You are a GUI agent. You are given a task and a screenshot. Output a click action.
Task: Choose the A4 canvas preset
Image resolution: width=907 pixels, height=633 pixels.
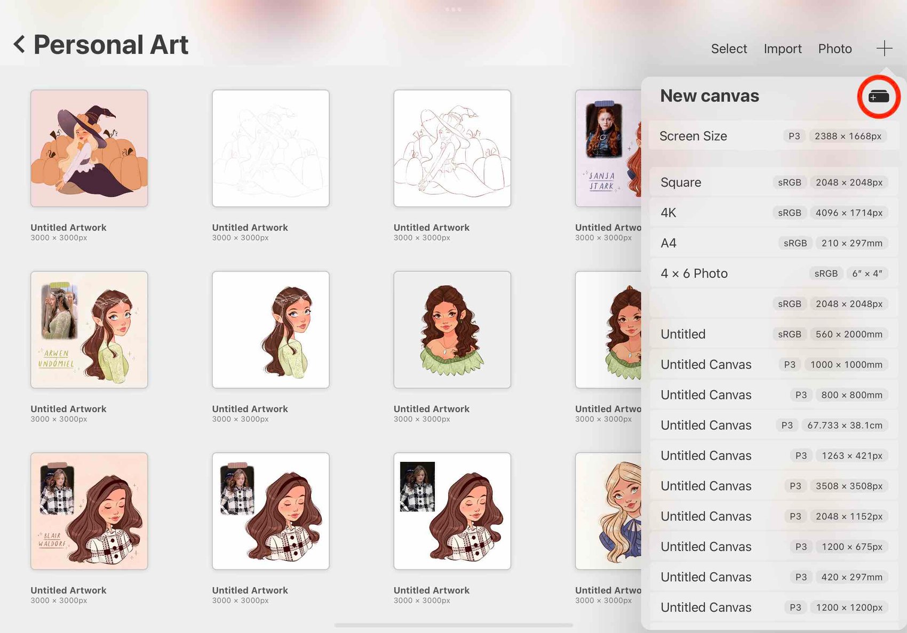[774, 243]
